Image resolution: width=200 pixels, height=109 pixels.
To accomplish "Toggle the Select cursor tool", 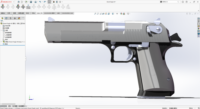I will point(49,2).
